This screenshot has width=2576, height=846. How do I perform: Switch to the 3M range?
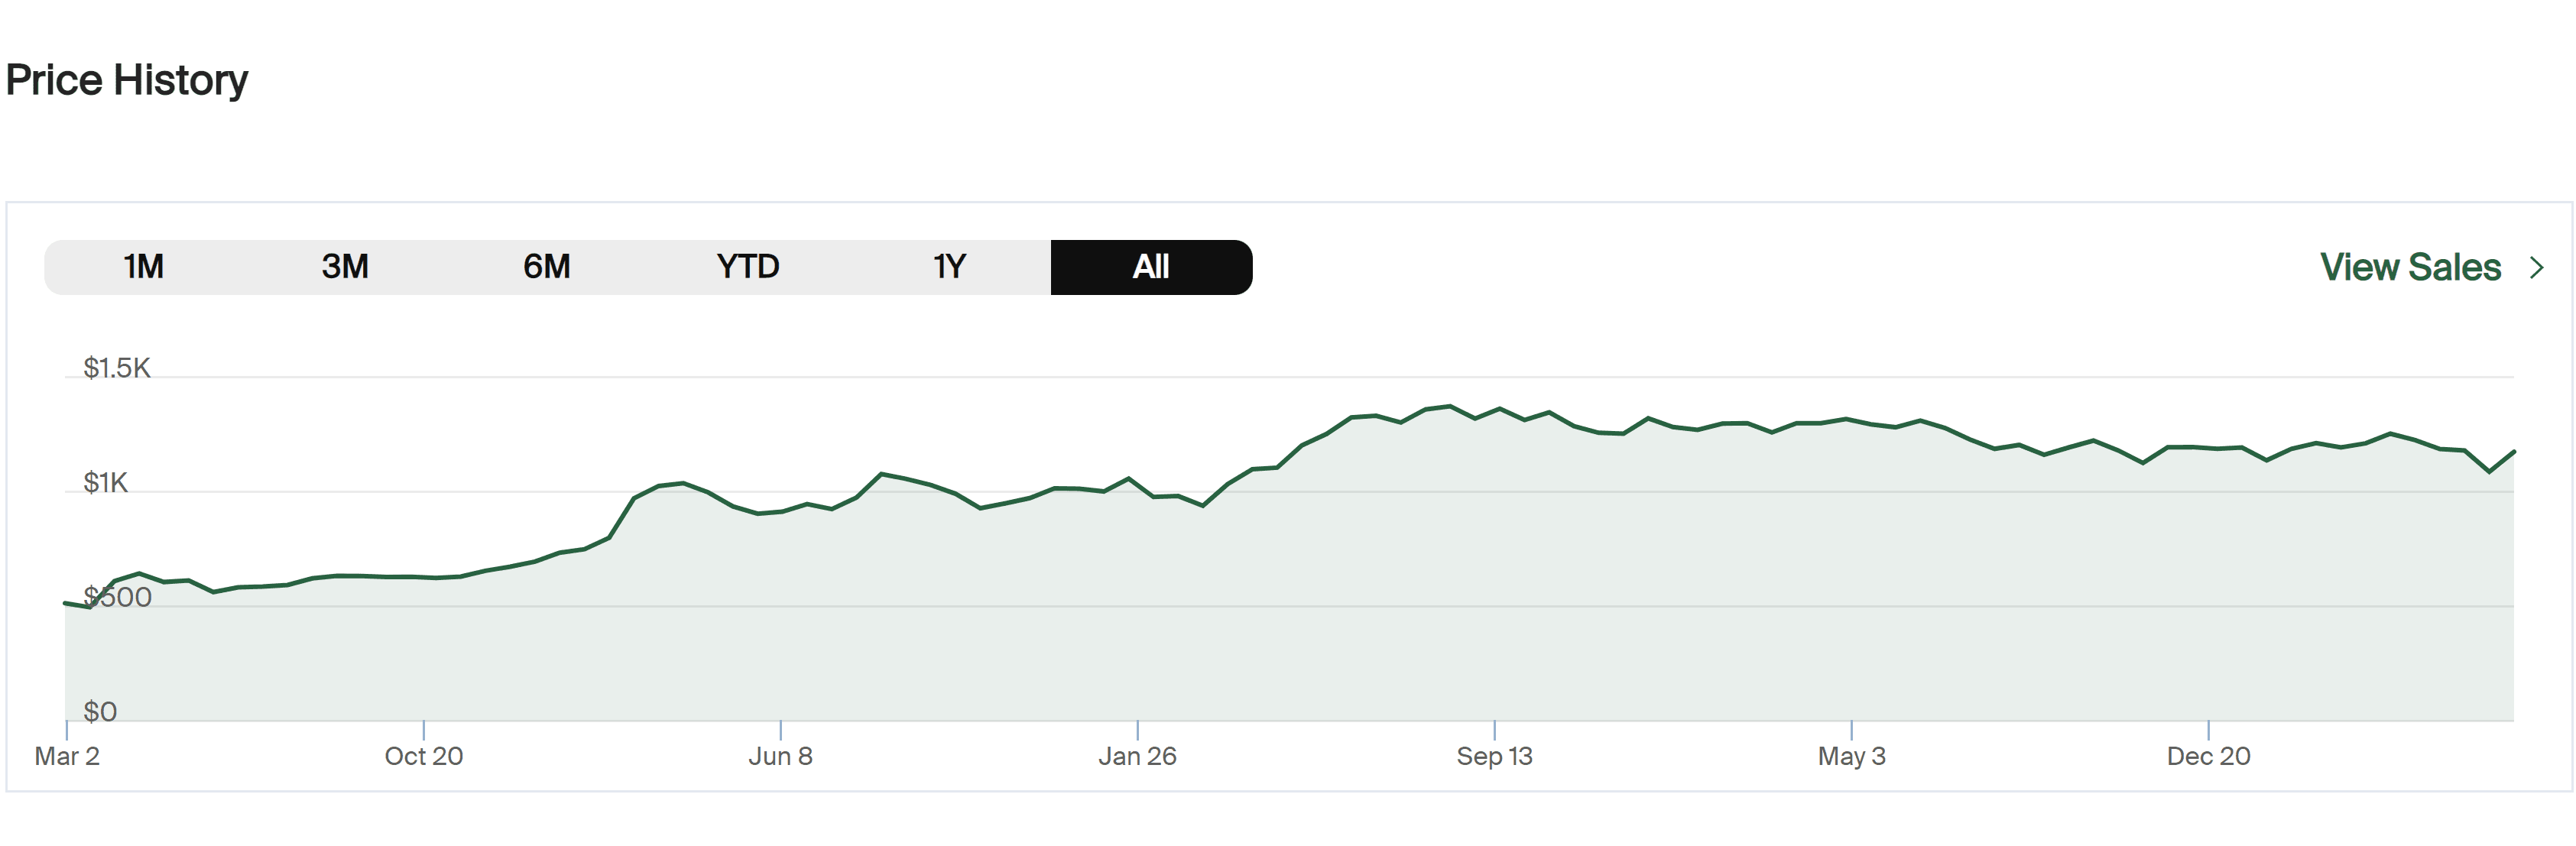(x=345, y=267)
